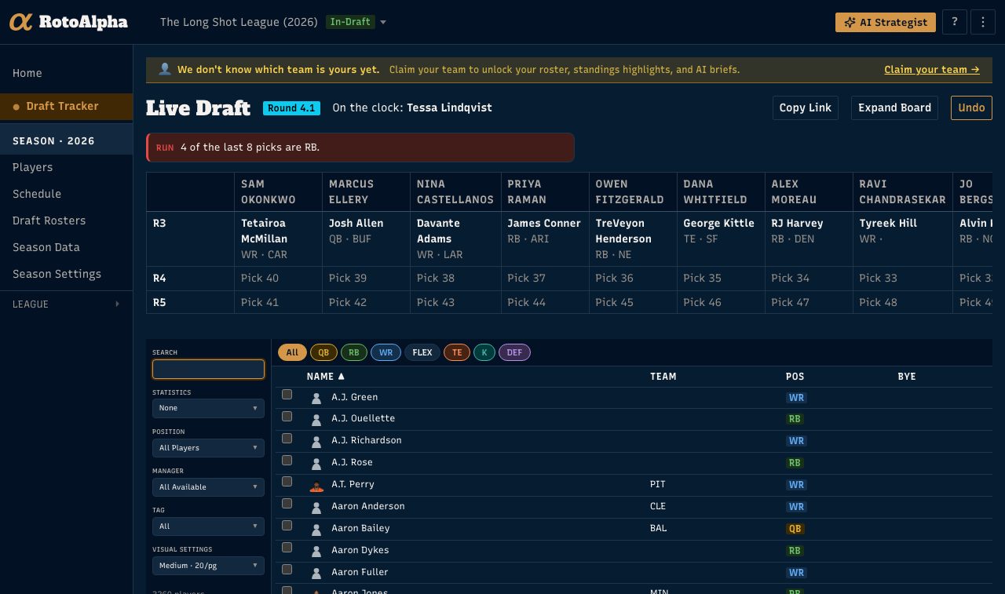Click the A.T. Perry player photo
Viewport: 1005px width, 594px height.
tap(316, 485)
